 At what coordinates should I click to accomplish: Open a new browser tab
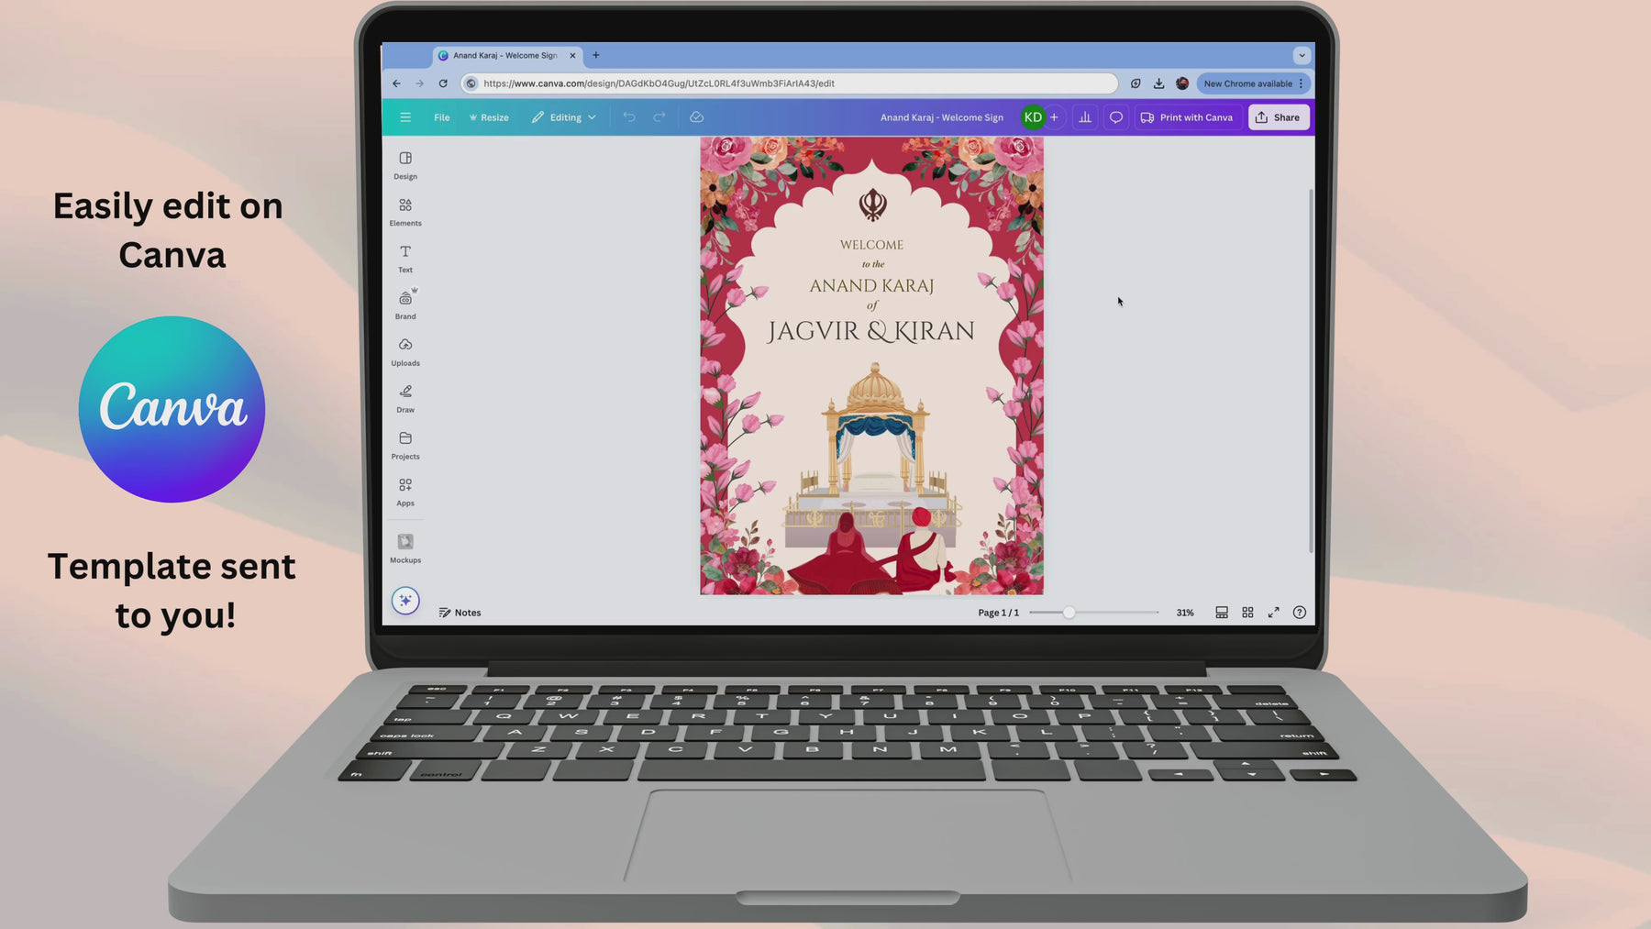tap(596, 55)
